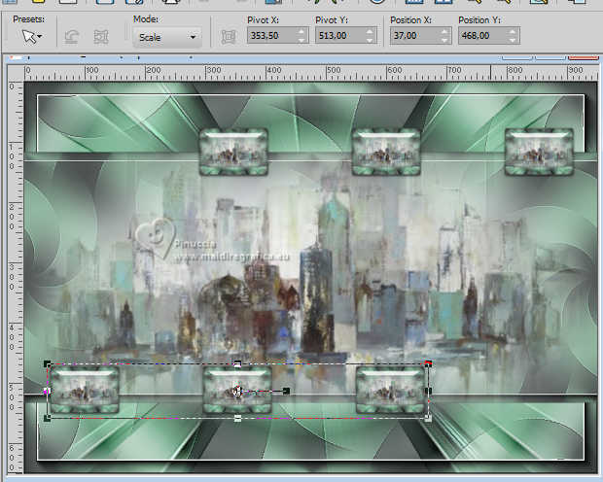Decrease Position X with the down arrow
This screenshot has width=603, height=482.
[x=444, y=40]
